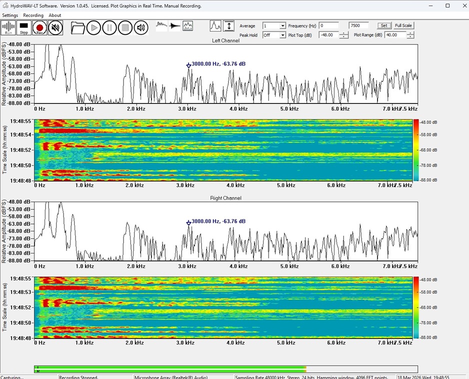The image size is (469, 379).
Task: Open the Settings menu
Action: pos(10,15)
